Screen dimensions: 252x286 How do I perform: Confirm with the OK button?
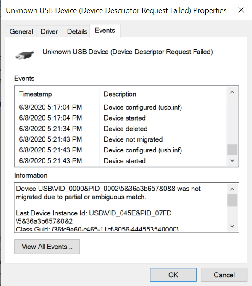(x=173, y=275)
